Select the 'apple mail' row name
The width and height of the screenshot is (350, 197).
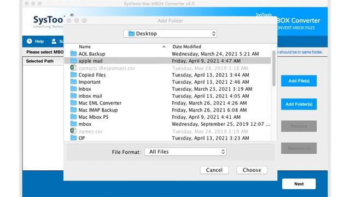(90, 61)
